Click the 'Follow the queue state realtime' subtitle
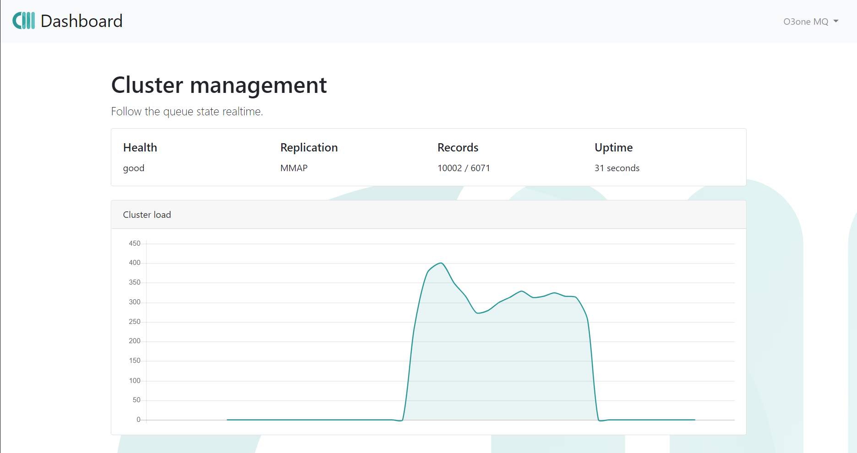The width and height of the screenshot is (857, 453). (x=187, y=112)
